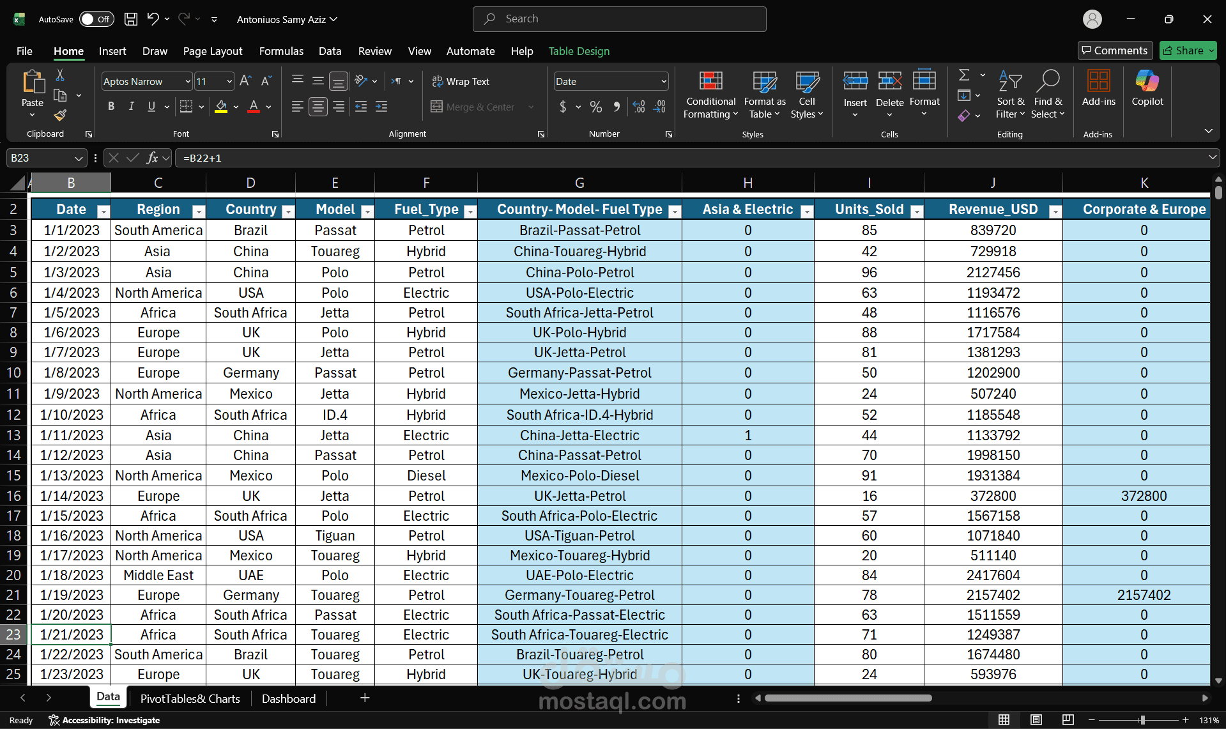The height and width of the screenshot is (729, 1226).
Task: Toggle Align Left
Action: click(x=298, y=107)
